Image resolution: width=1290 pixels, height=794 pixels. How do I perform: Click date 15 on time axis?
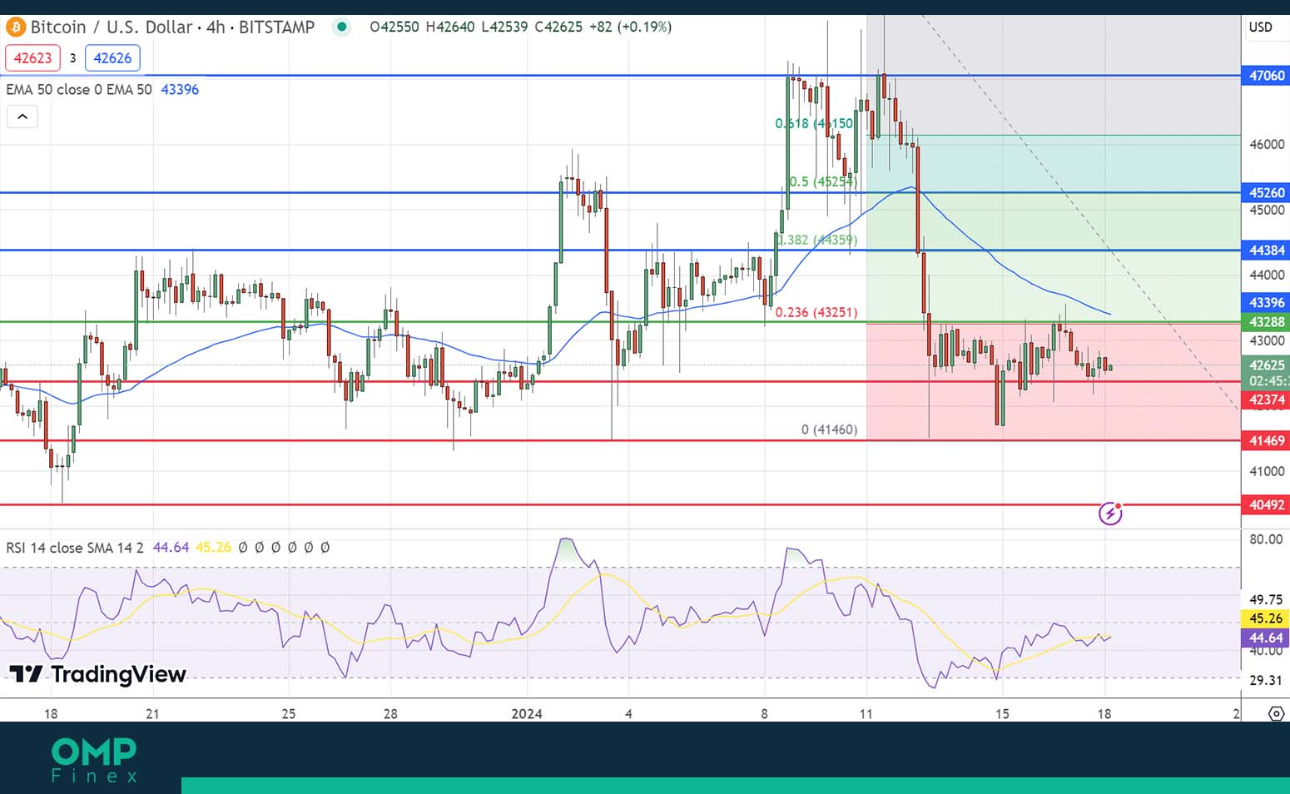[1002, 713]
